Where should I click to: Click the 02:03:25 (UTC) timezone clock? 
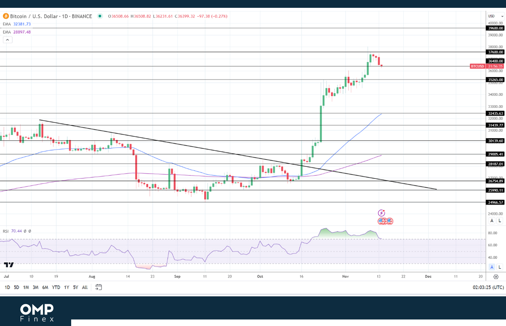[x=488, y=287]
